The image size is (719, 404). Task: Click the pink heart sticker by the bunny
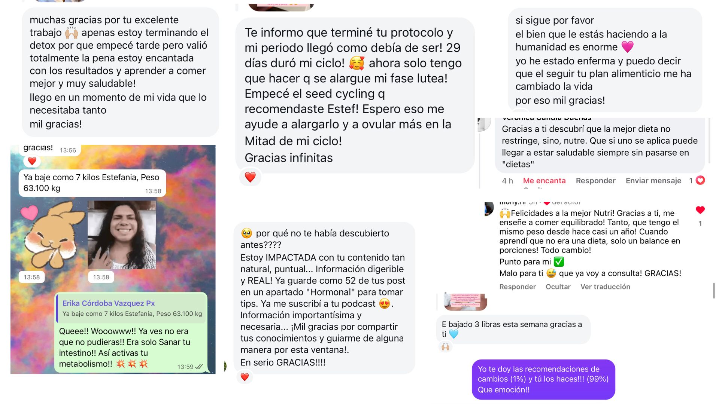(29, 212)
